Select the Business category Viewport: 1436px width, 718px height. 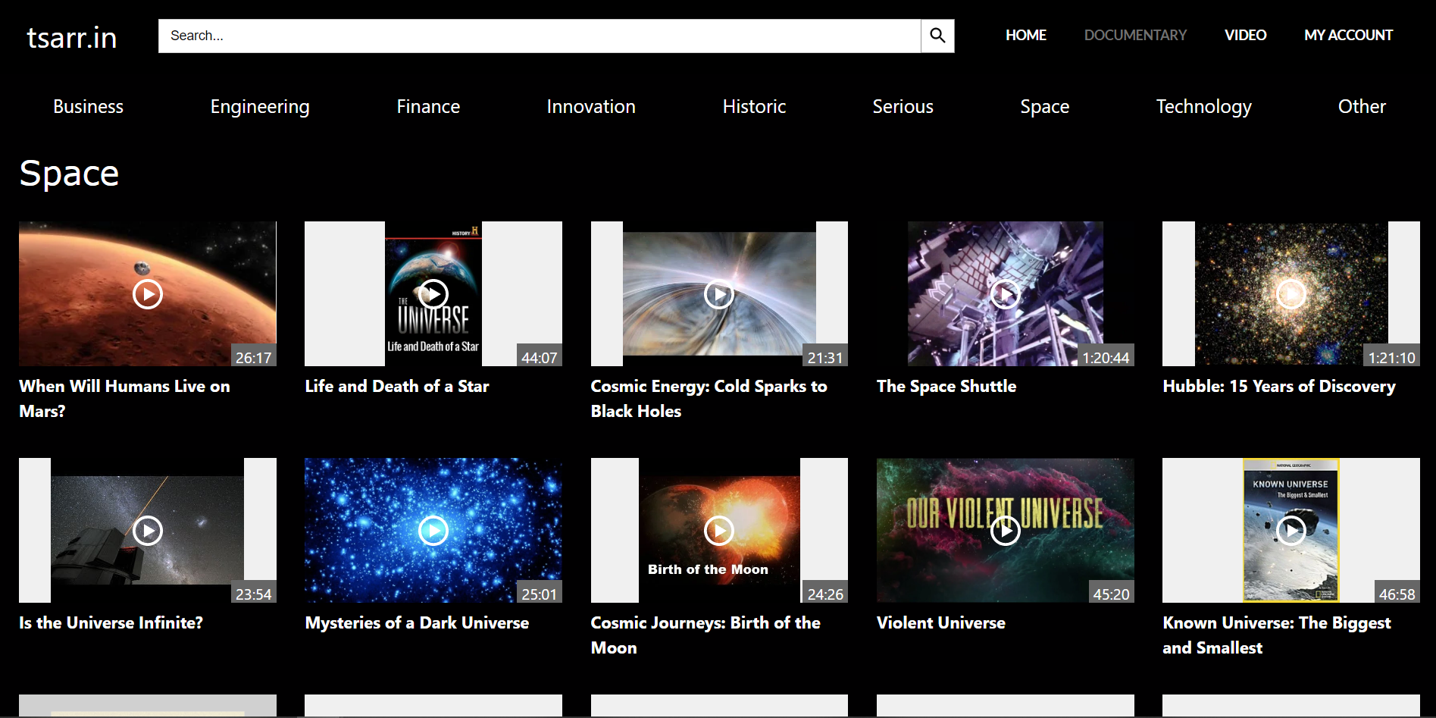coord(88,107)
